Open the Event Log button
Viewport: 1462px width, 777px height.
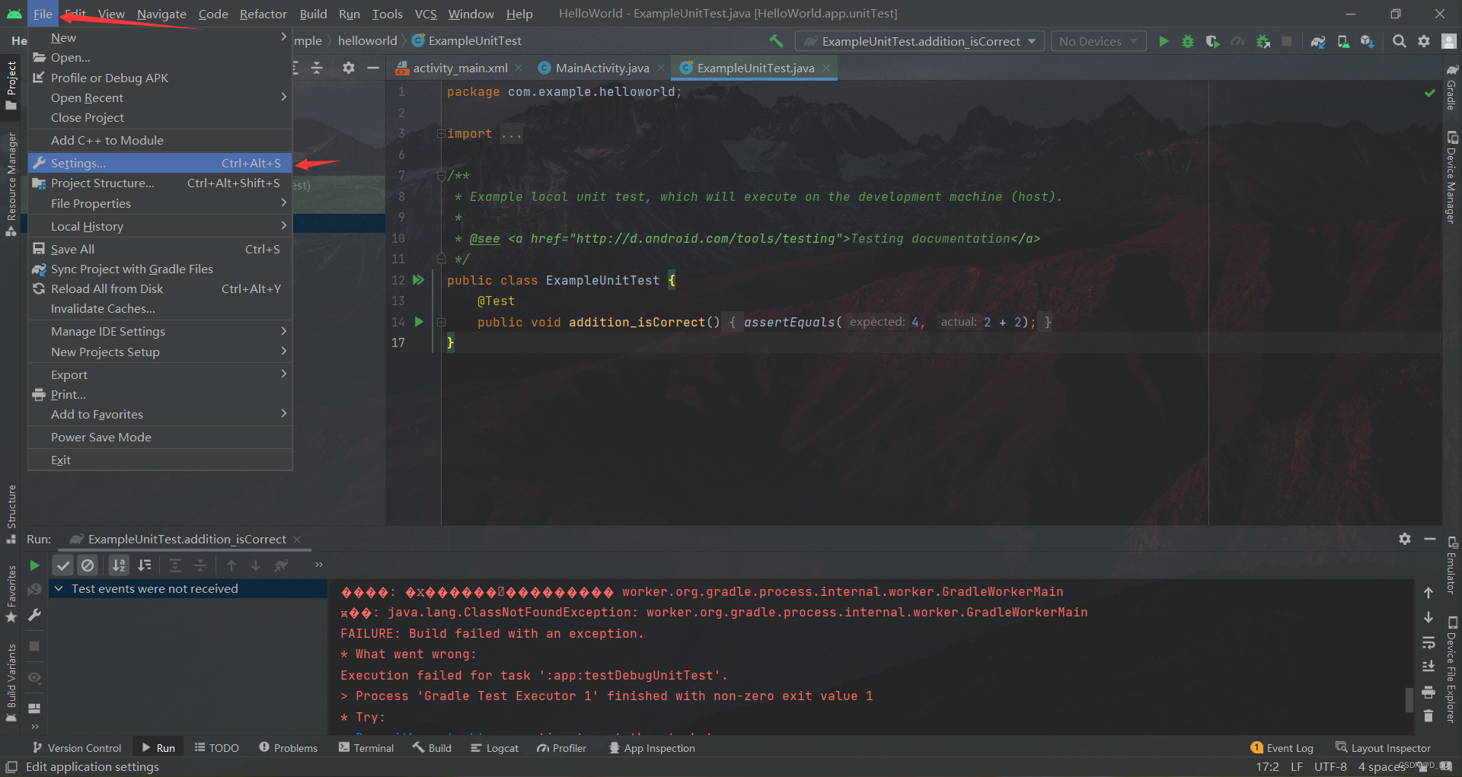[x=1282, y=748]
